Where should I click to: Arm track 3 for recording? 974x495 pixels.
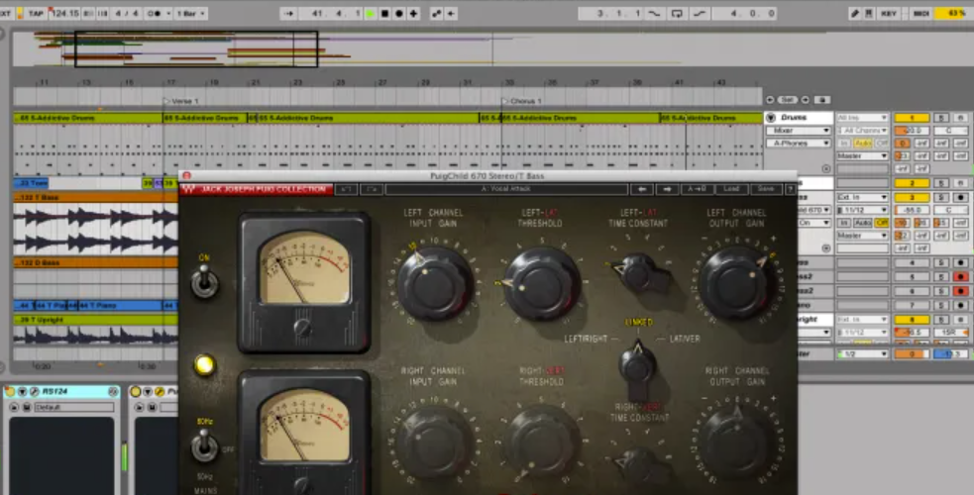tap(960, 197)
